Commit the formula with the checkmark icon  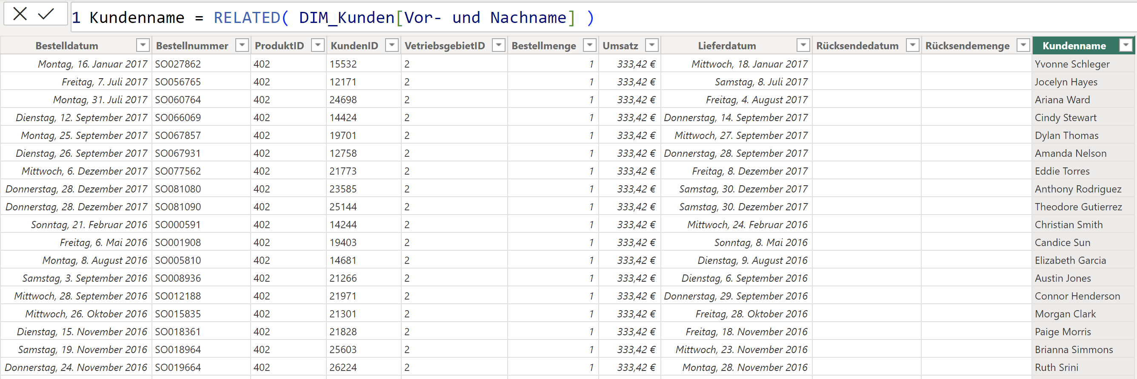click(x=46, y=14)
